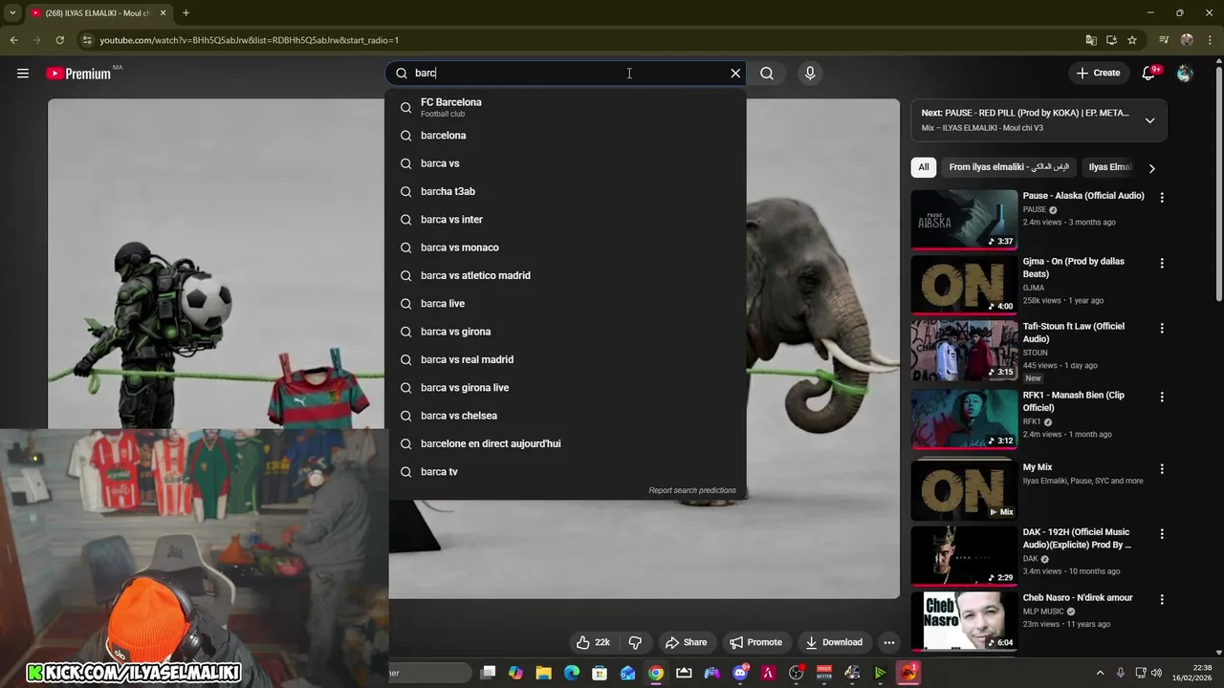Open the Promote button
This screenshot has height=688, width=1224.
[x=755, y=642]
